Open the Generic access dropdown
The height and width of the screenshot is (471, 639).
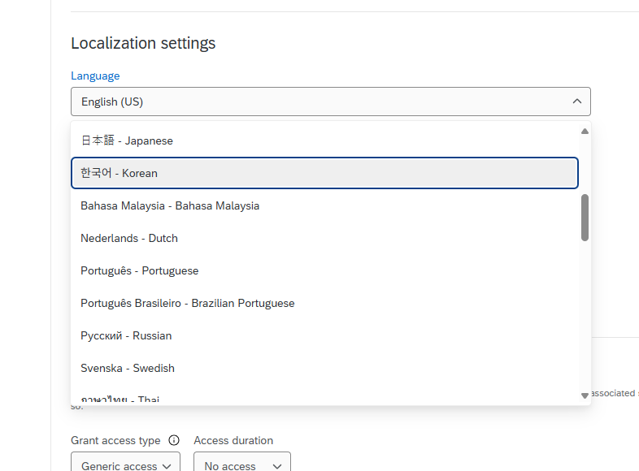coord(125,462)
